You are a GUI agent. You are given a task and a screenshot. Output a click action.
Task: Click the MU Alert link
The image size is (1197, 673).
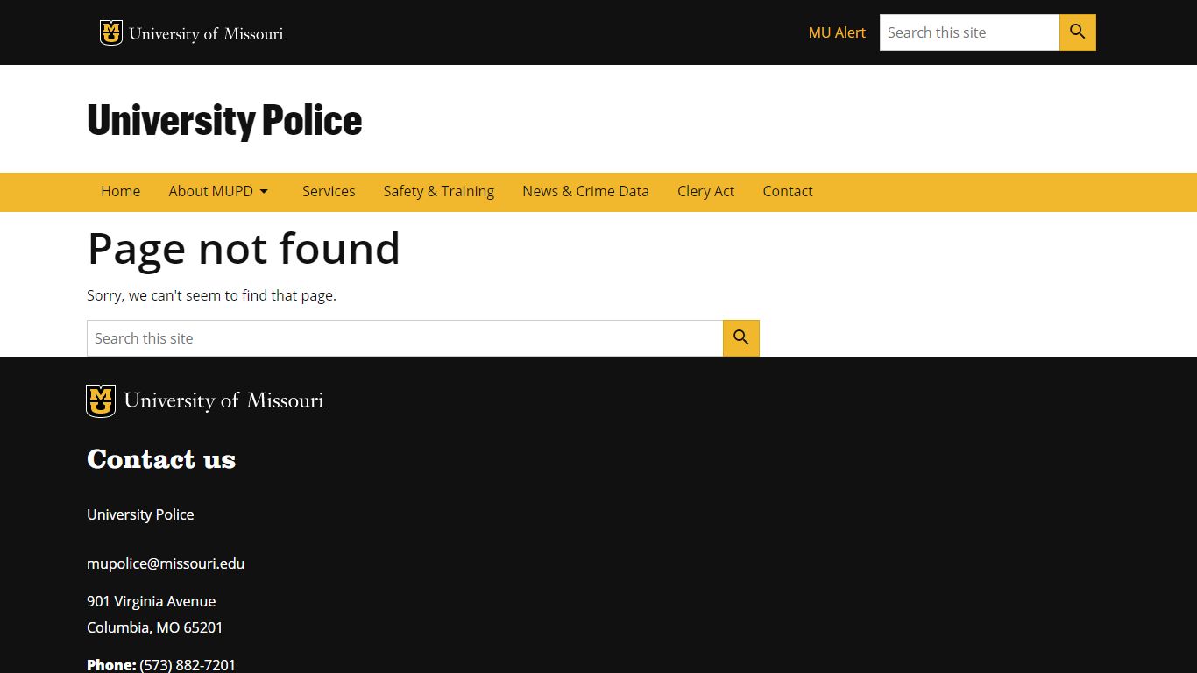coord(837,32)
